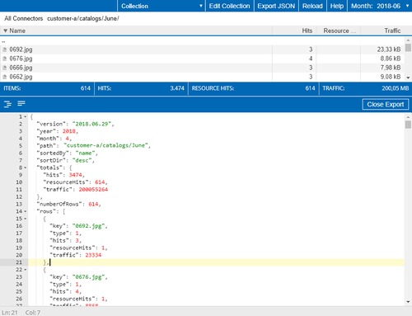Click the Ln: 21 status bar entry

(10, 313)
